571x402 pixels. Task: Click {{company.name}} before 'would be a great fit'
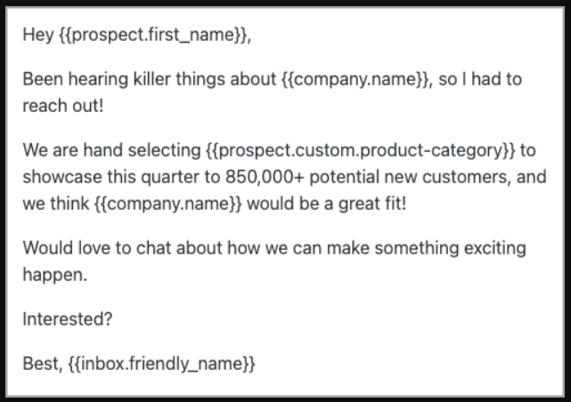pos(167,204)
